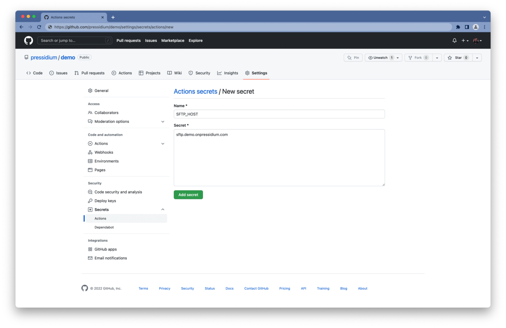The image size is (506, 328).
Task: Open the browser profile icon
Action: tap(476, 27)
